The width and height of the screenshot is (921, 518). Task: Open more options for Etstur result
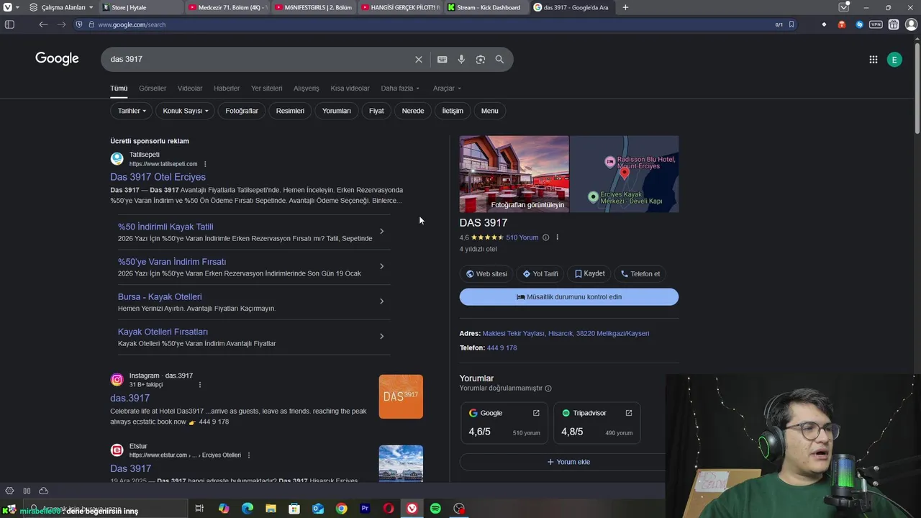(x=249, y=455)
